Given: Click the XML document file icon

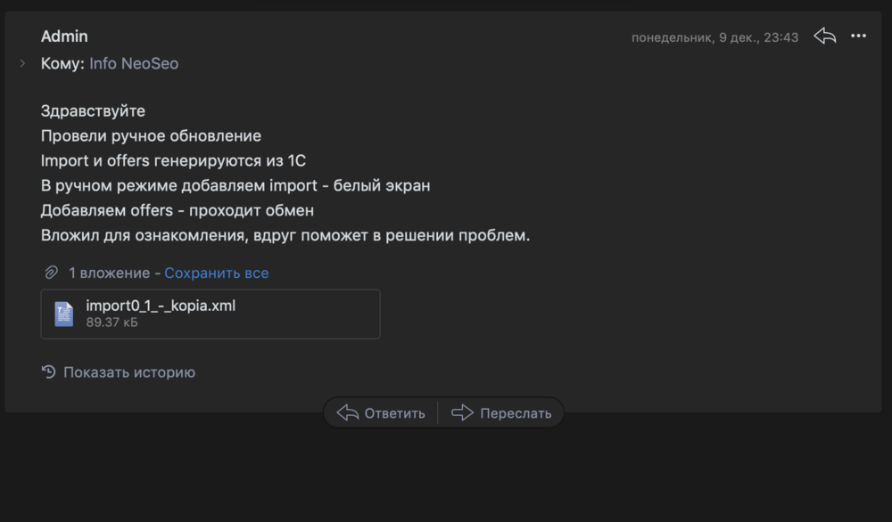Looking at the screenshot, I should pos(63,314).
